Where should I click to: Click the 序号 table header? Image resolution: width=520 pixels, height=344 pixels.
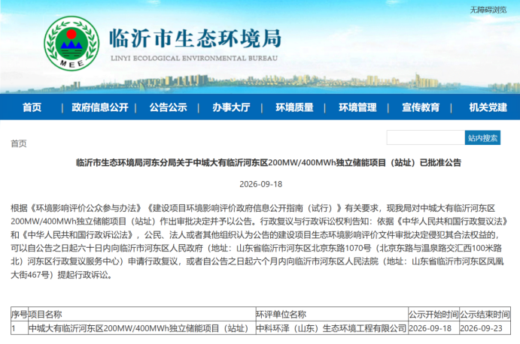[x=20, y=314]
